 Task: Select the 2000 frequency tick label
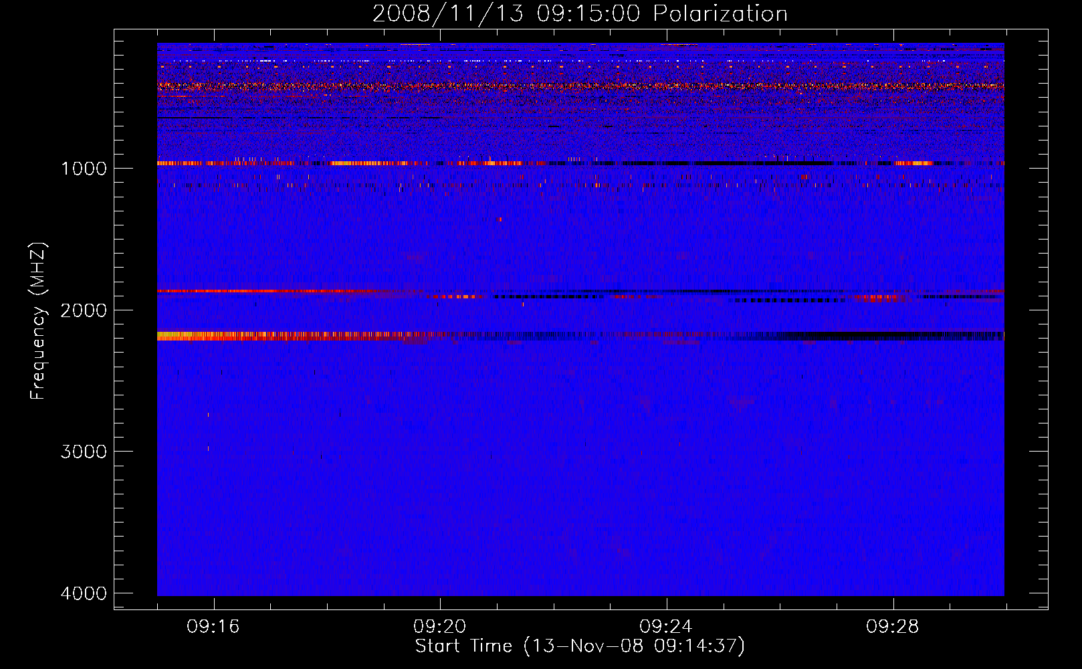coord(84,310)
